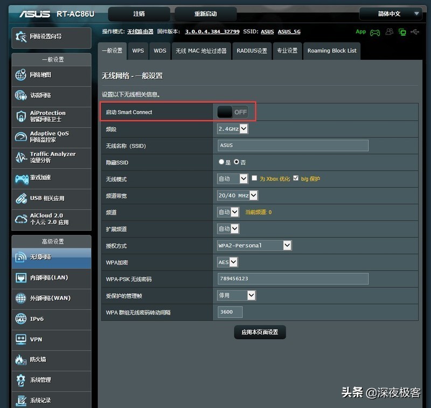Click the 应用本页面设置 apply button

pyautogui.click(x=260, y=332)
